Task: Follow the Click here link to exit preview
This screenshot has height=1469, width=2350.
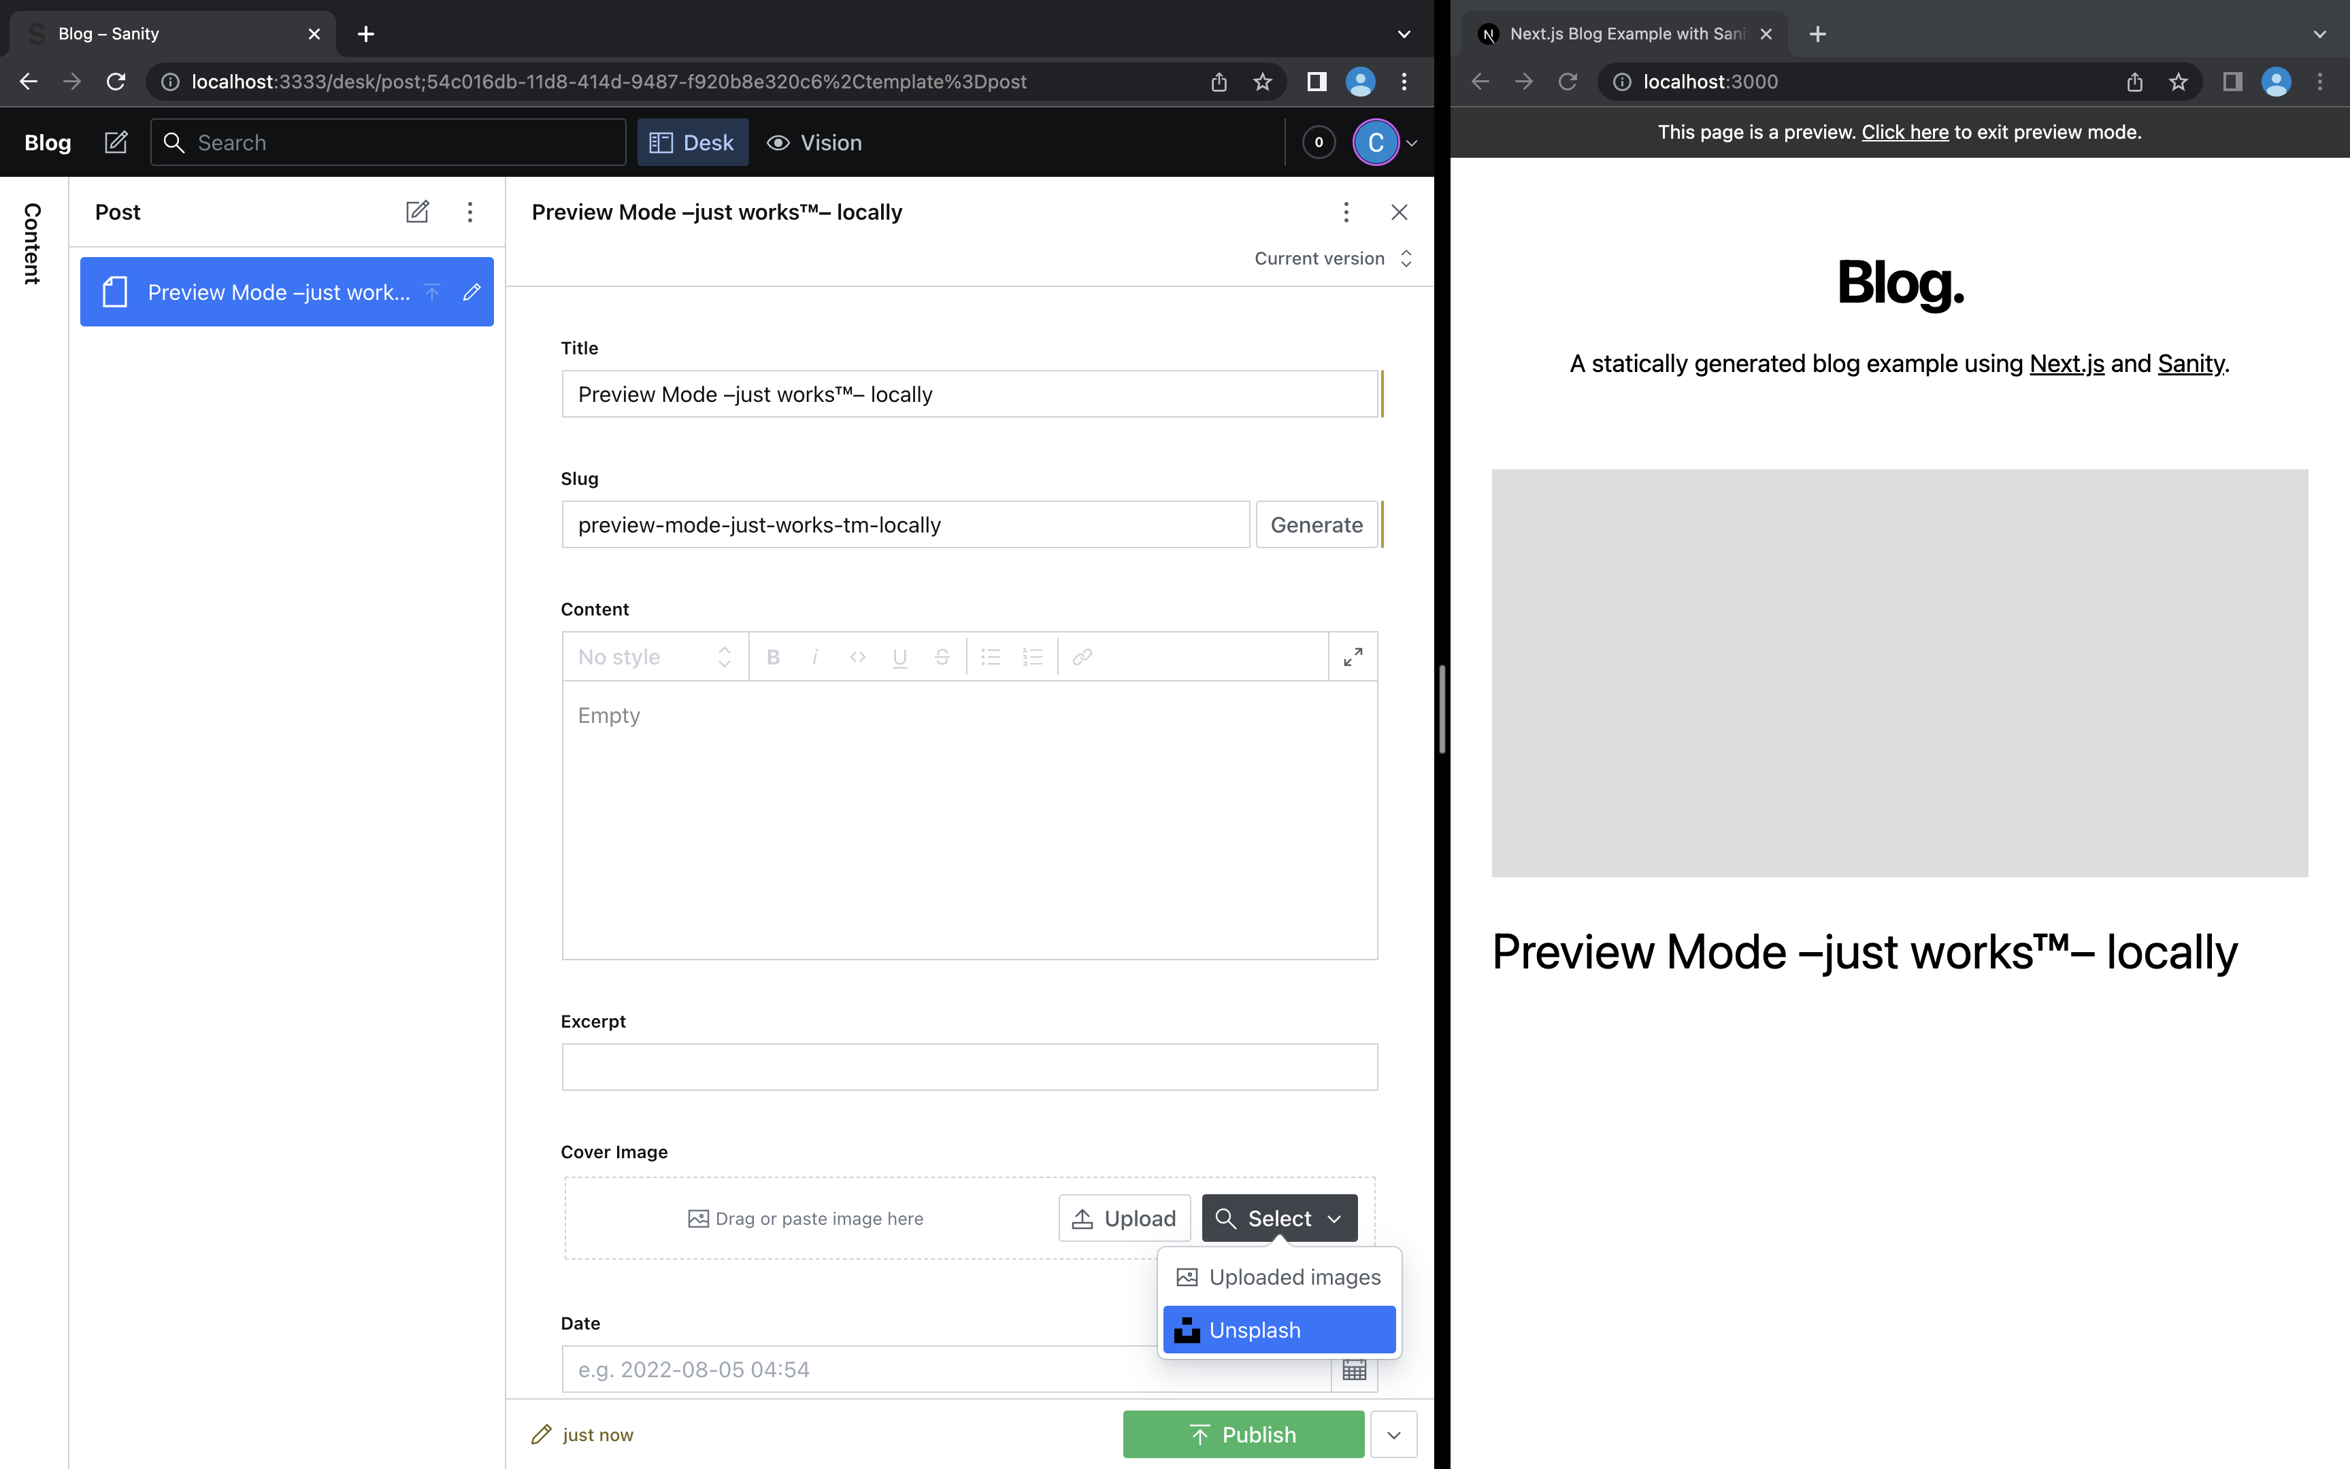Action: click(x=1904, y=132)
